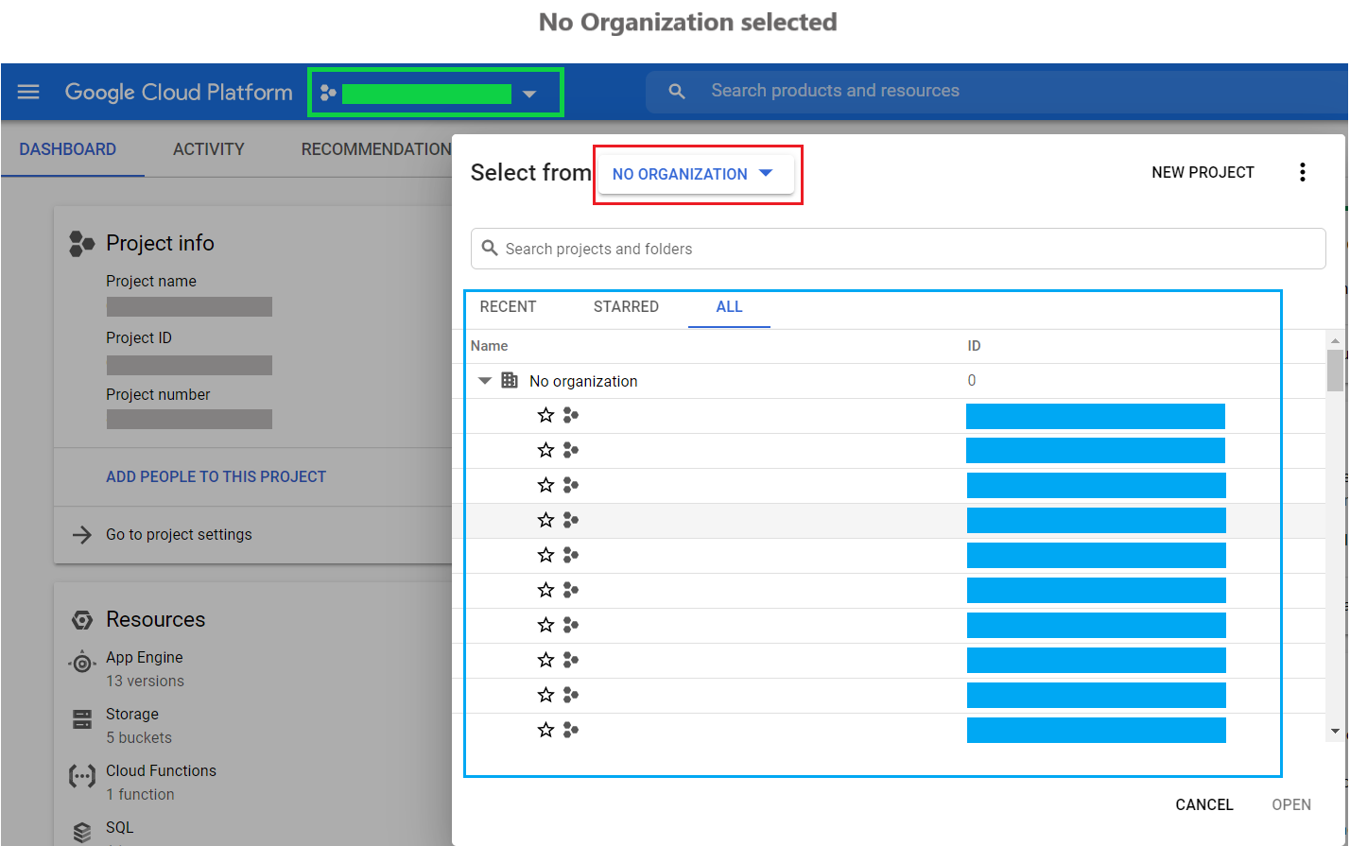Image resolution: width=1350 pixels, height=846 pixels.
Task: Open the App Engine resource link
Action: [145, 657]
